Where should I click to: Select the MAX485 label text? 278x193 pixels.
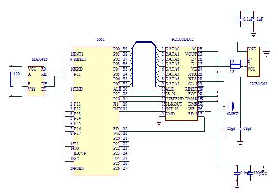[x=39, y=59]
